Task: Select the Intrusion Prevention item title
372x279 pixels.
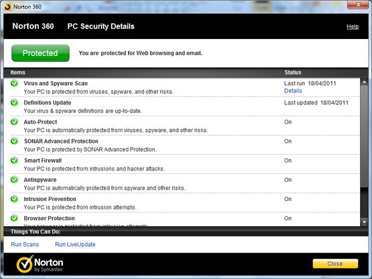Action: [x=50, y=199]
